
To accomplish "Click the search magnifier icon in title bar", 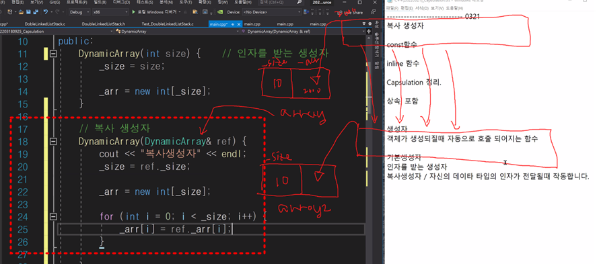I will 300,2.
